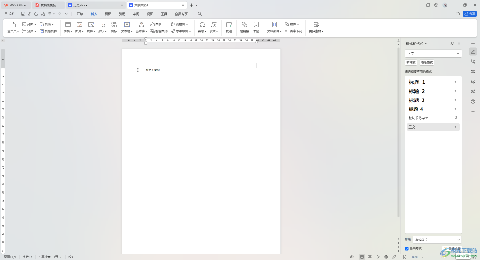Open the 公式 equation tool
The height and width of the screenshot is (260, 480).
tap(213, 27)
